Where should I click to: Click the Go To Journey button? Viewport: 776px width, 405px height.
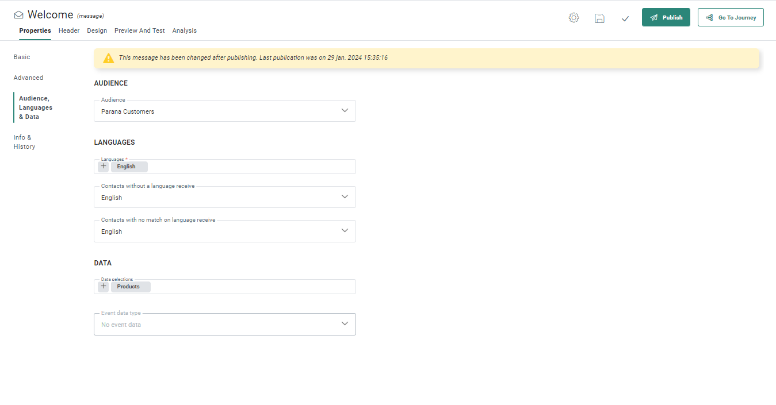[x=731, y=17]
